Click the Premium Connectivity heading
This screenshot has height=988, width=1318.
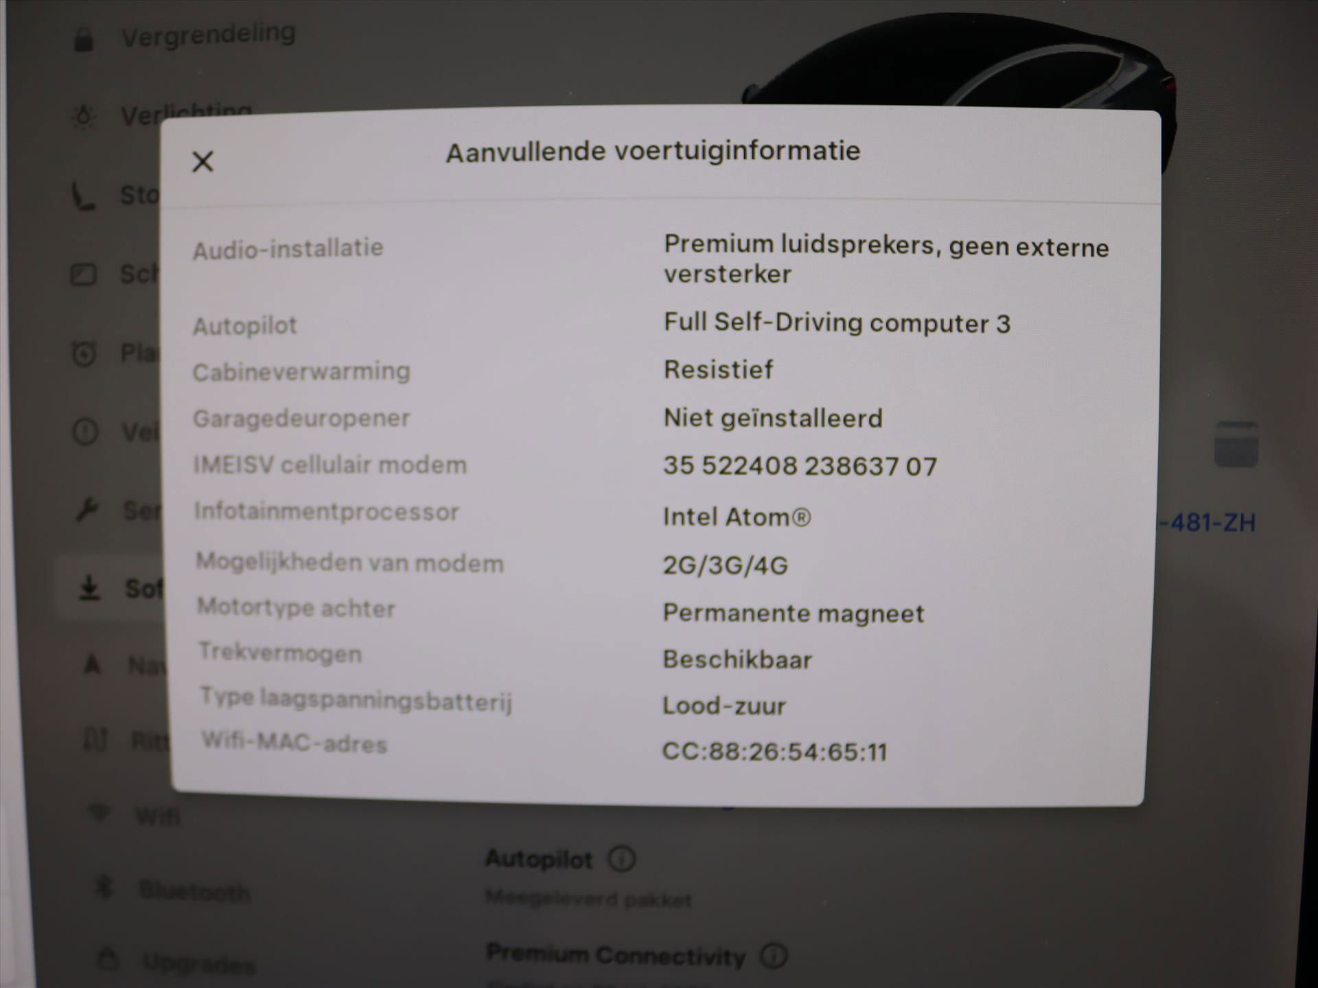[616, 955]
